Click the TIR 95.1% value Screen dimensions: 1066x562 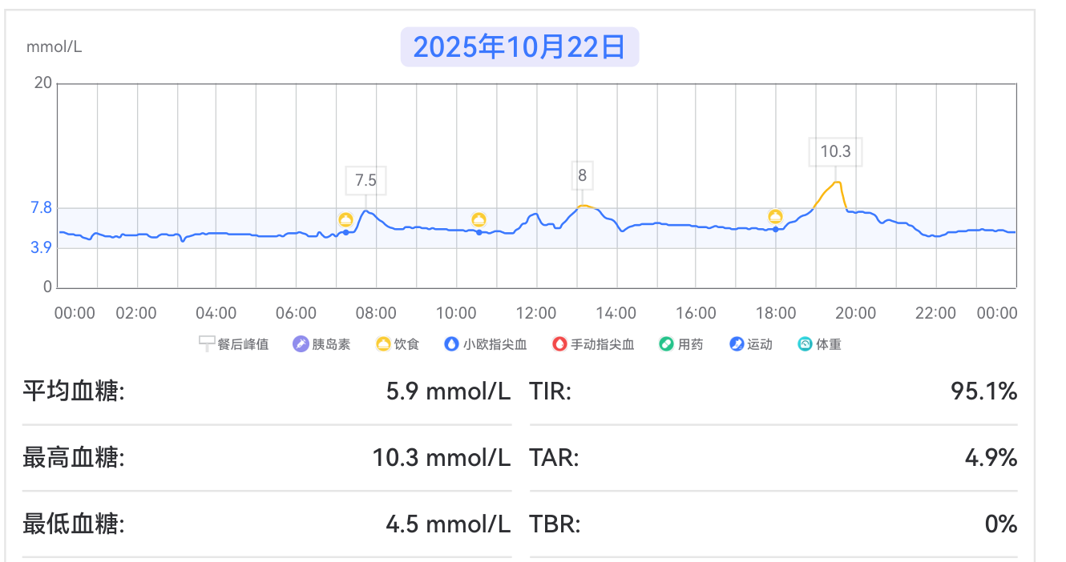[983, 391]
